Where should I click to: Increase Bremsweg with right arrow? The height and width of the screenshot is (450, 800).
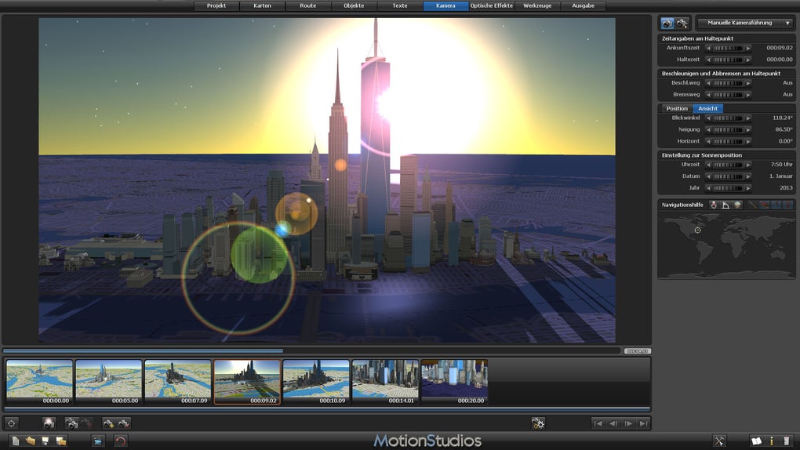(x=748, y=95)
